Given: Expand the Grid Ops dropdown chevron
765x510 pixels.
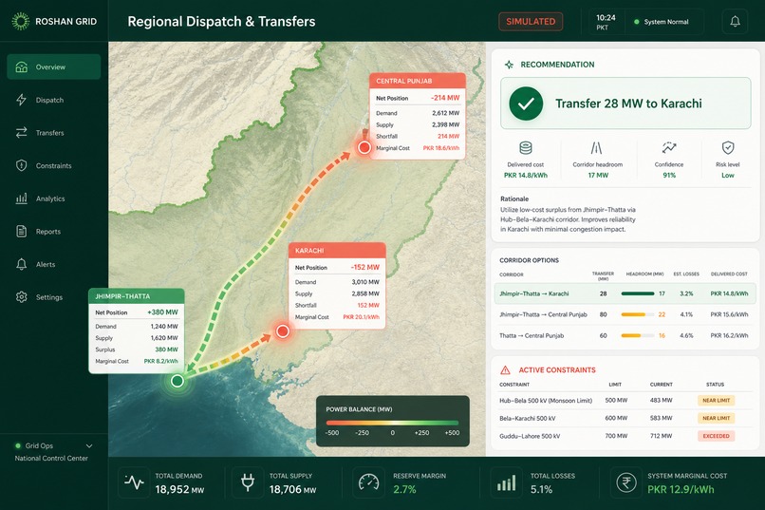Looking at the screenshot, I should [x=89, y=446].
